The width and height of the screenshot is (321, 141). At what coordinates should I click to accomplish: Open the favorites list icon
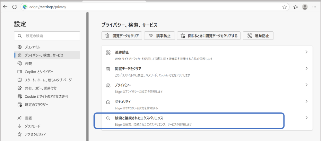(295, 7)
